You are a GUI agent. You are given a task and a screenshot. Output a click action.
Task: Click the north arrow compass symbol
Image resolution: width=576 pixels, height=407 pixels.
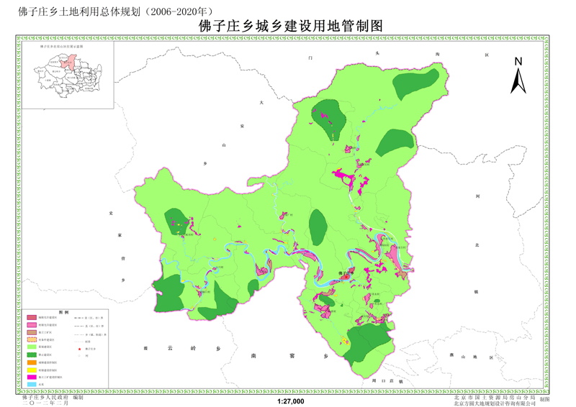518,76
